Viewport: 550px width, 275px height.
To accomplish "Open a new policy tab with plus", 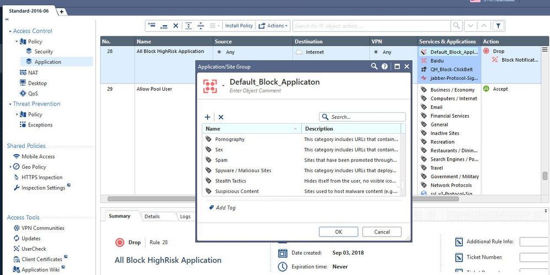I will (x=62, y=12).
